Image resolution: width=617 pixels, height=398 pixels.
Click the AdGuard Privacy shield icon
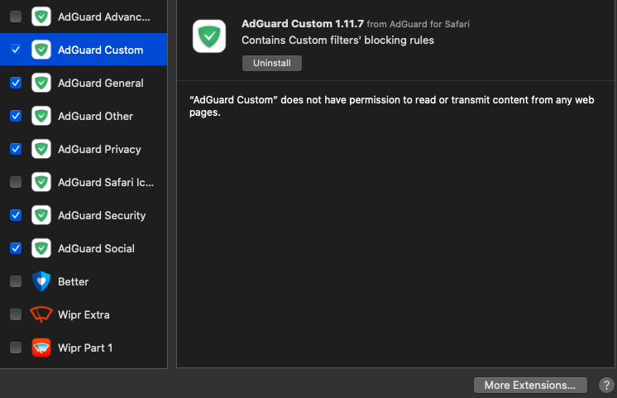pyautogui.click(x=41, y=149)
